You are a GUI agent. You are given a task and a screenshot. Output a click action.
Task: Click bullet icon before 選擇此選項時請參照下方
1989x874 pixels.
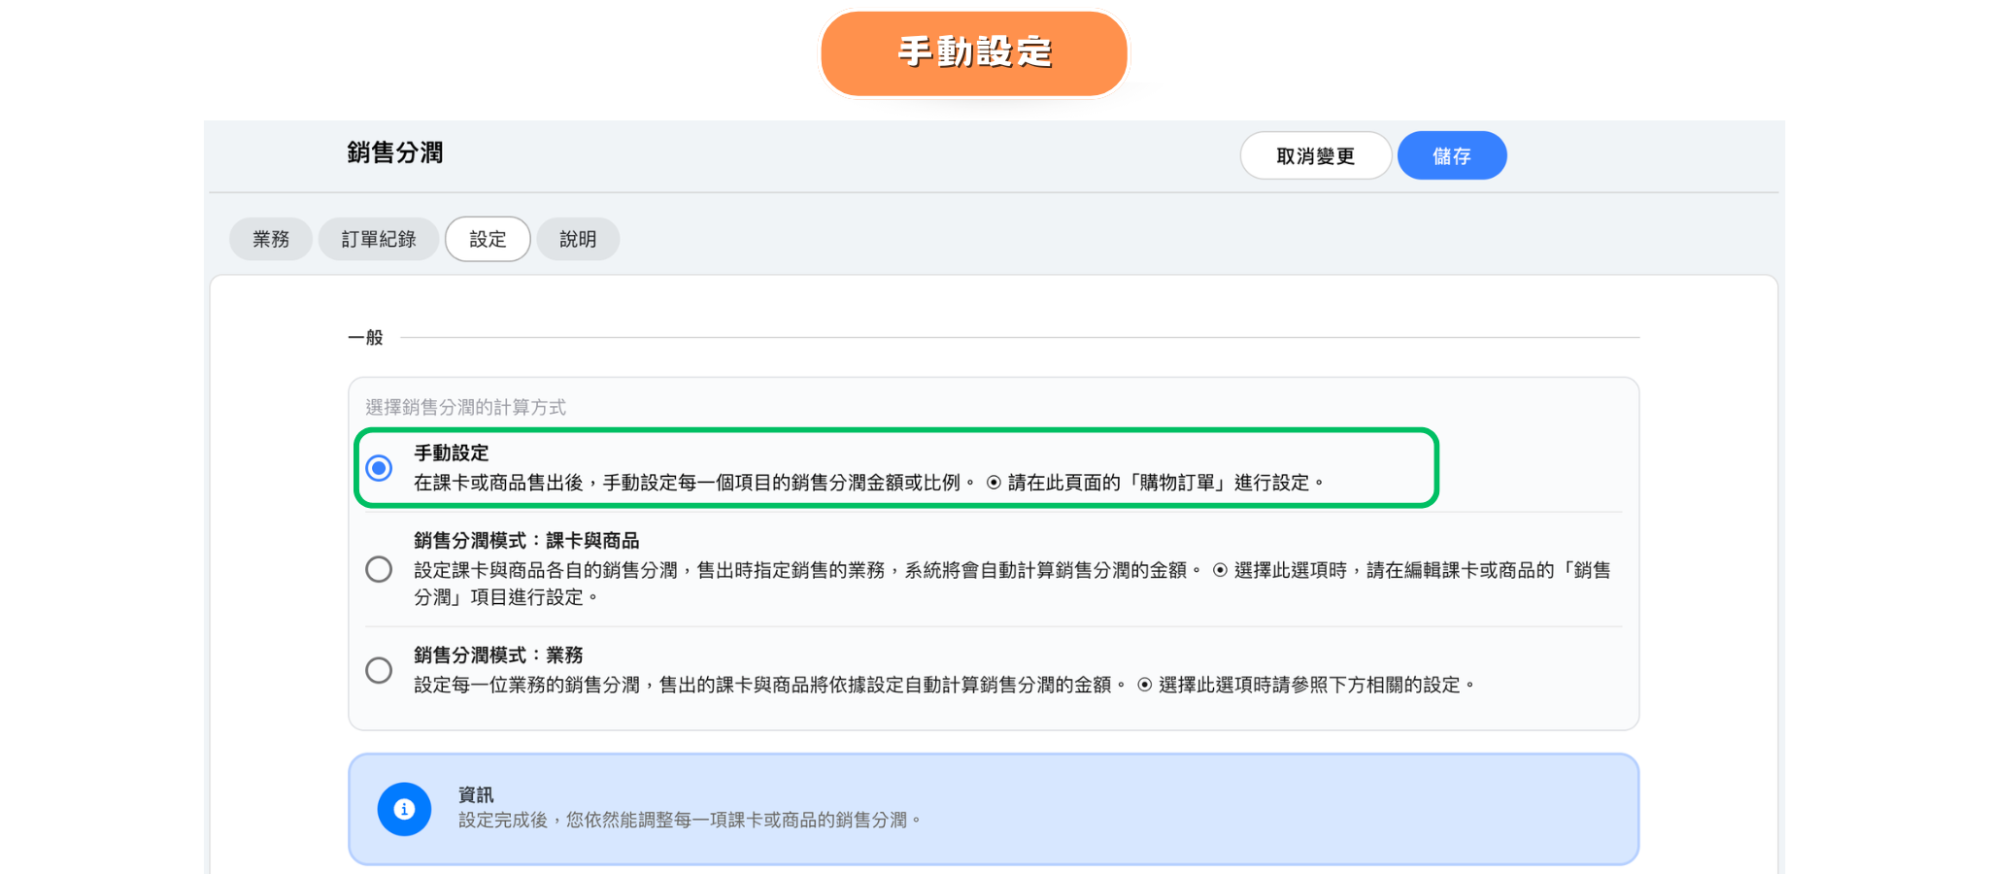tap(1145, 686)
